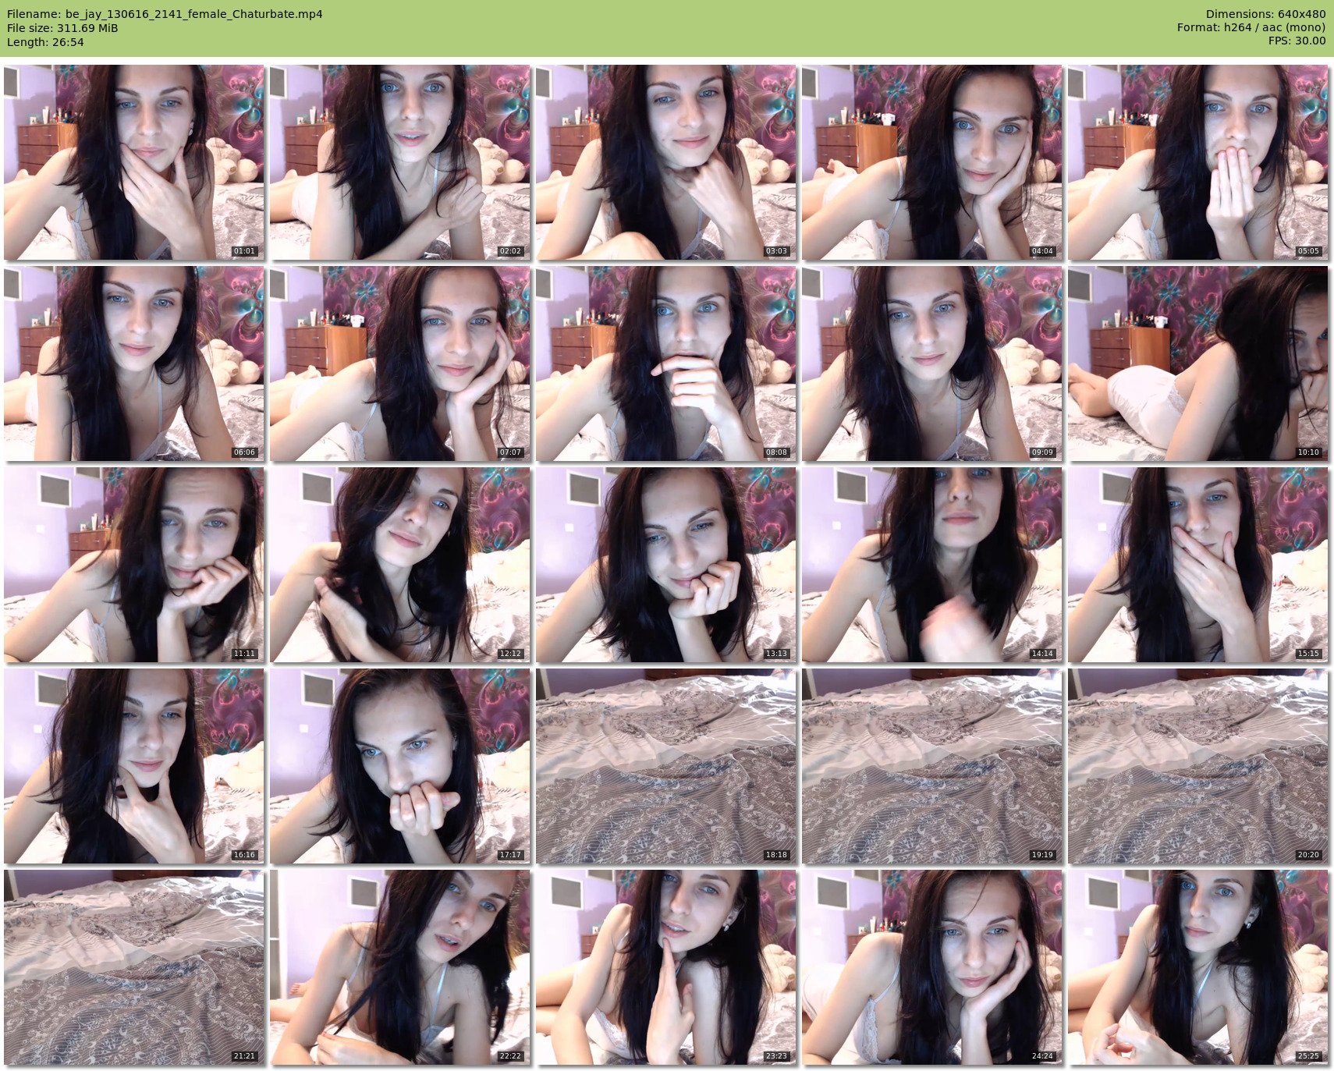The height and width of the screenshot is (1071, 1334).
Task: Click the Length 26:54 text
Action: (x=45, y=42)
